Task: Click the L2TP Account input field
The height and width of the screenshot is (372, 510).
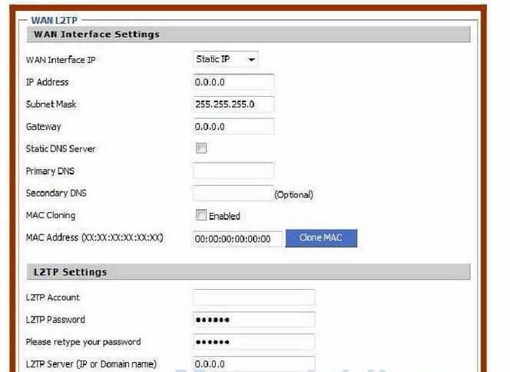Action: pos(253,297)
